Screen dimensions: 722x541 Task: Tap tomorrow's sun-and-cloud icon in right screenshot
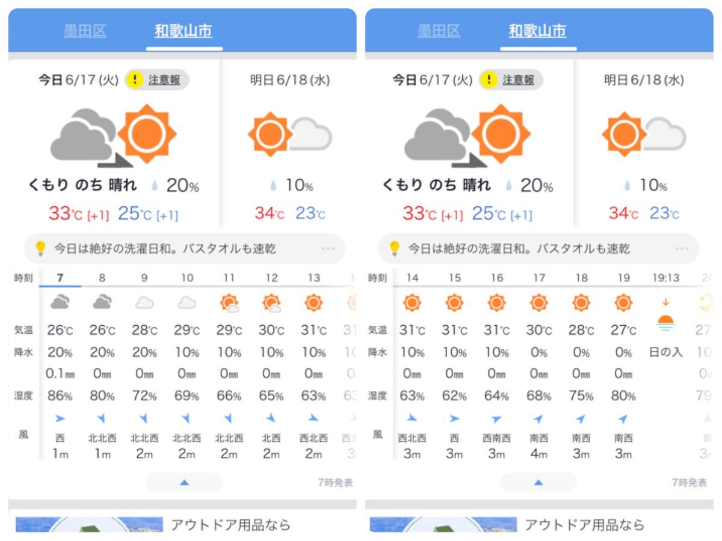(644, 134)
